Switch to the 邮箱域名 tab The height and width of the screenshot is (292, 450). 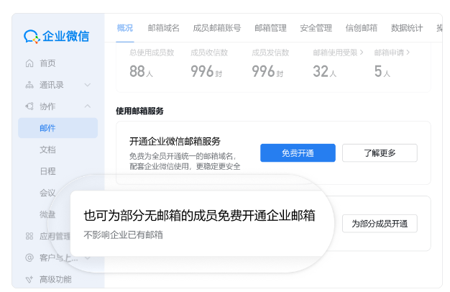[x=163, y=28]
